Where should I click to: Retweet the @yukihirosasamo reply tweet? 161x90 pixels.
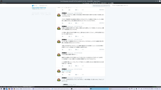click(x=69, y=75)
